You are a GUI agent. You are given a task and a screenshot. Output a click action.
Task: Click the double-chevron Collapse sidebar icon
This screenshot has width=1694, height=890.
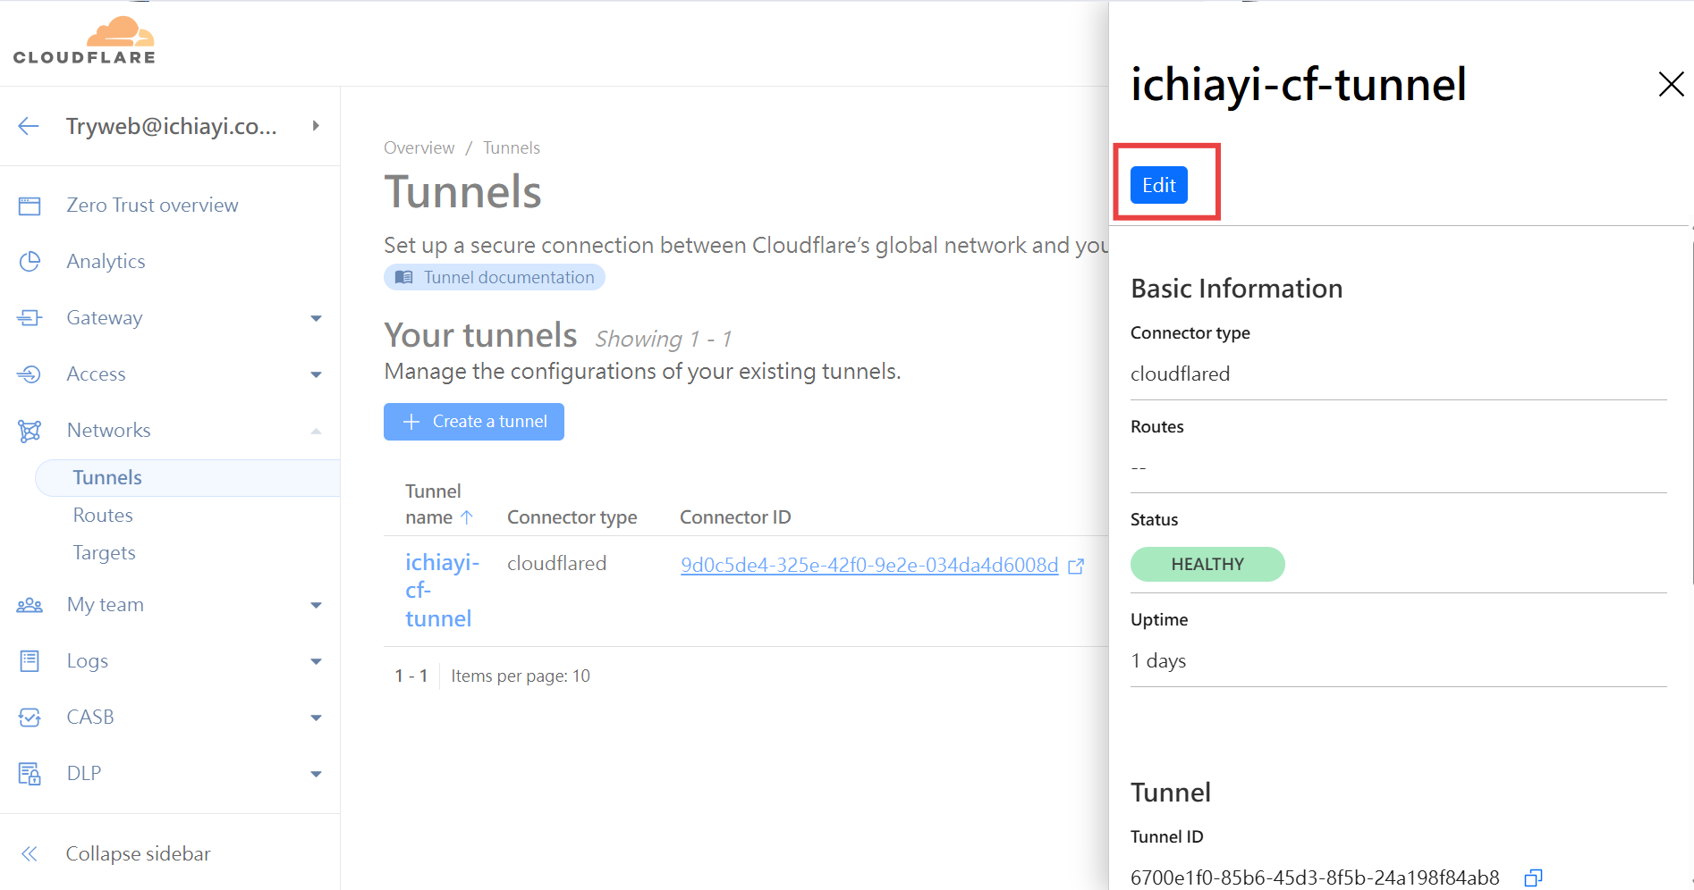[30, 853]
